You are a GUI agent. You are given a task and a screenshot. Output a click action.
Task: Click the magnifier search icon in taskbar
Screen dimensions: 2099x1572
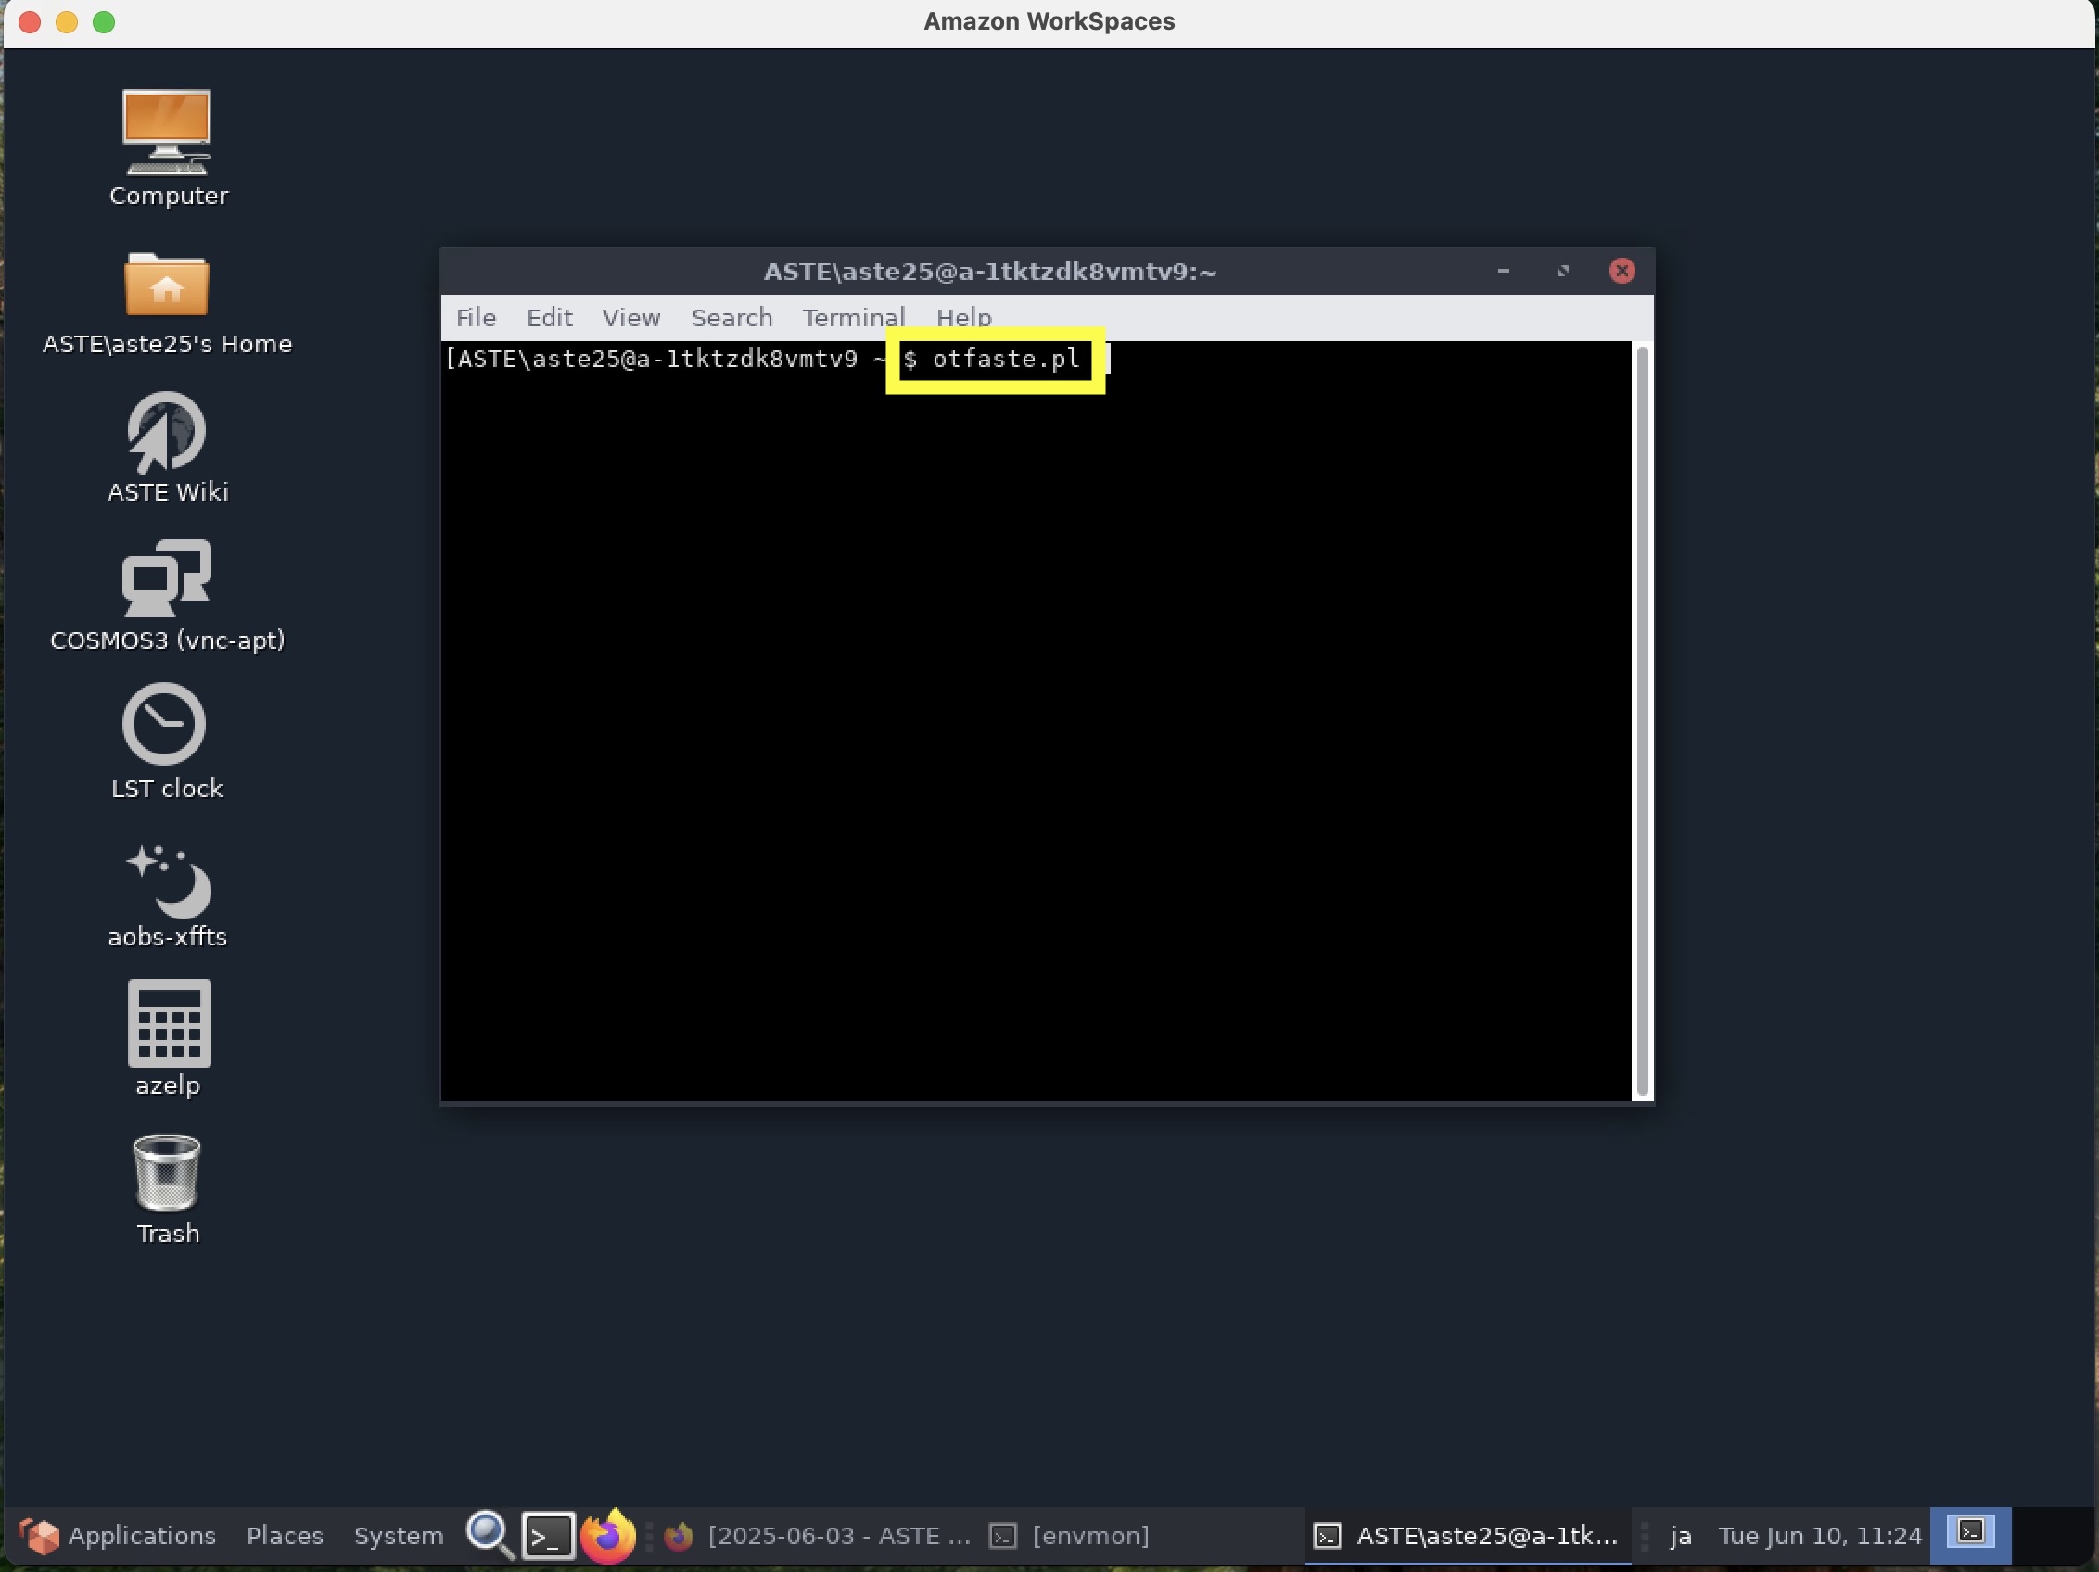[x=490, y=1534]
